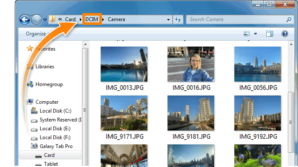
Task: Maximize the Explorer window
Action: coord(269,4)
